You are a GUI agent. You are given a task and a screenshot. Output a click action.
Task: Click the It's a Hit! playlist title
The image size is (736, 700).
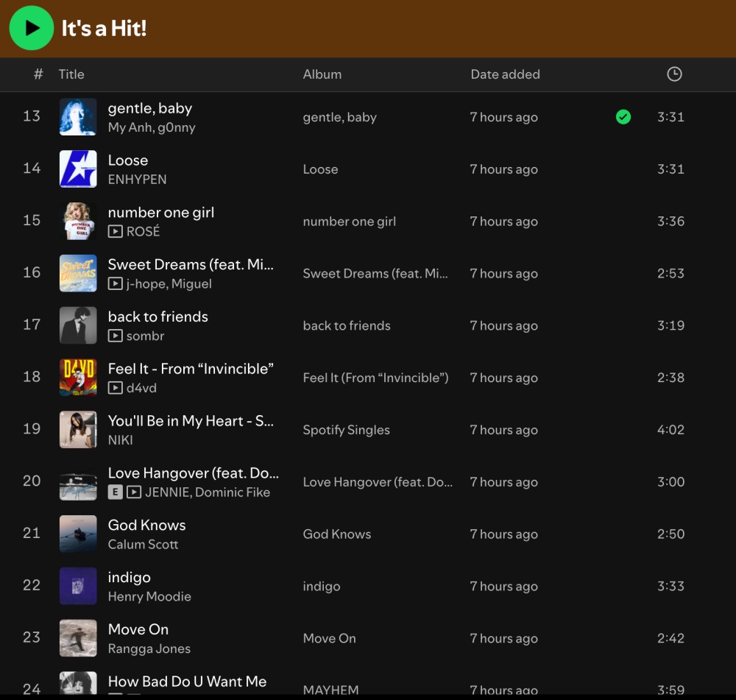click(x=104, y=28)
